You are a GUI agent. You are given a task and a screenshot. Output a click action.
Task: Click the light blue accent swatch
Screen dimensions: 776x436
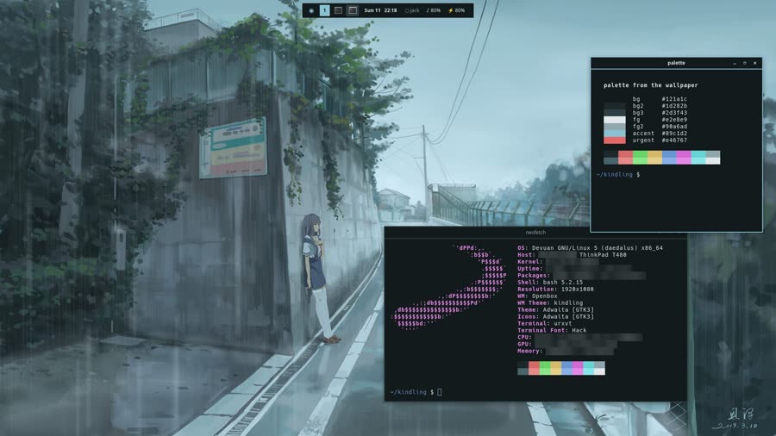point(614,134)
